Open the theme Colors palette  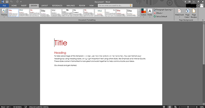[x=143, y=13]
